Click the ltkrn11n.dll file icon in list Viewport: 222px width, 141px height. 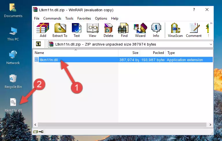[x=36, y=59]
